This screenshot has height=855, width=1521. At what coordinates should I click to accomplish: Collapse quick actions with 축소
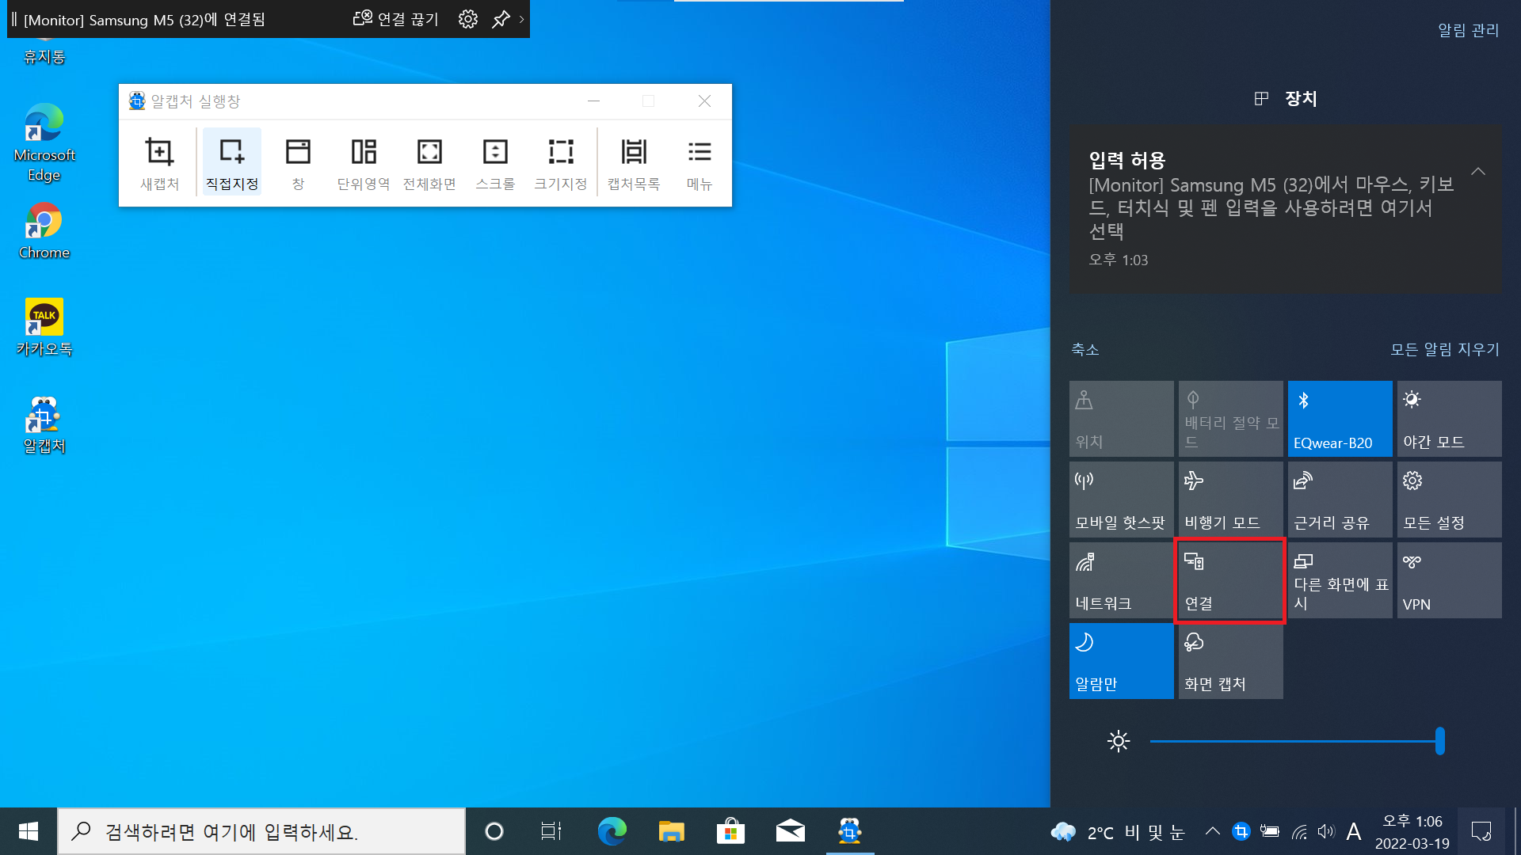1085,349
